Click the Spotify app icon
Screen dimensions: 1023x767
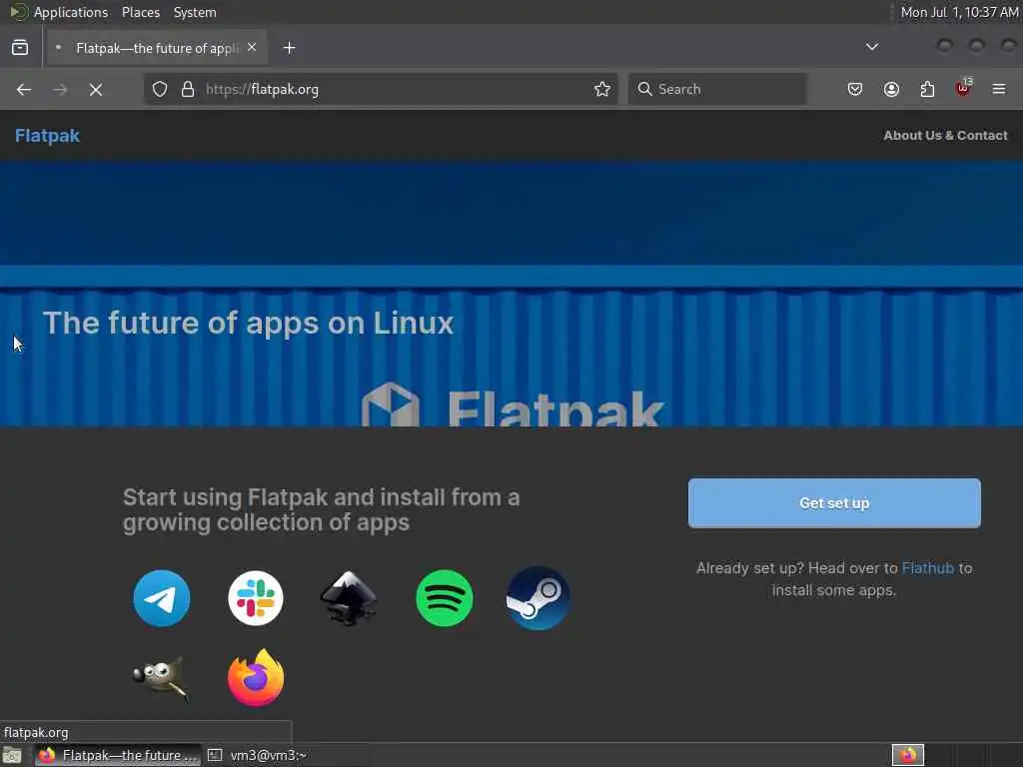(x=445, y=598)
